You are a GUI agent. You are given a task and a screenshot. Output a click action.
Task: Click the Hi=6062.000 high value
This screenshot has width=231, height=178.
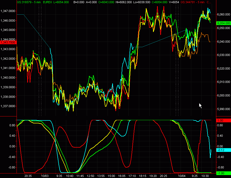coord(123,2)
